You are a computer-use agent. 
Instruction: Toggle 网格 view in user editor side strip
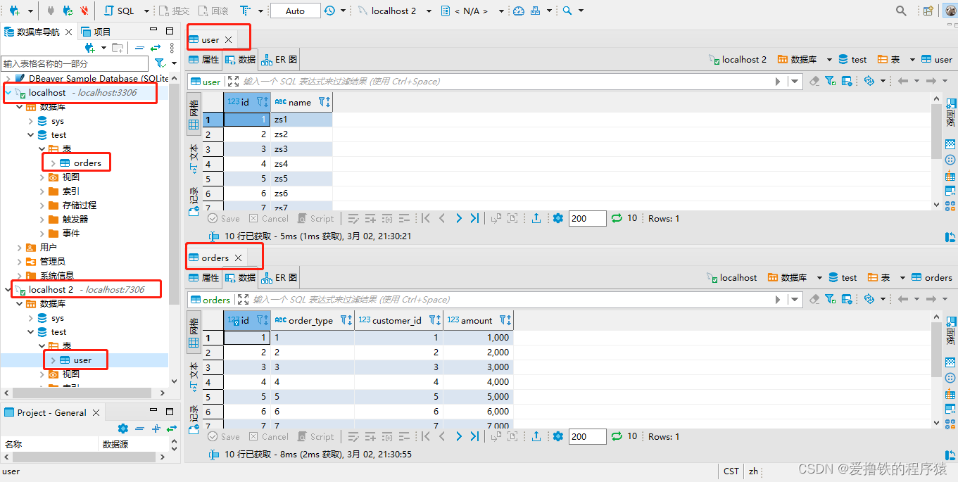click(x=194, y=115)
